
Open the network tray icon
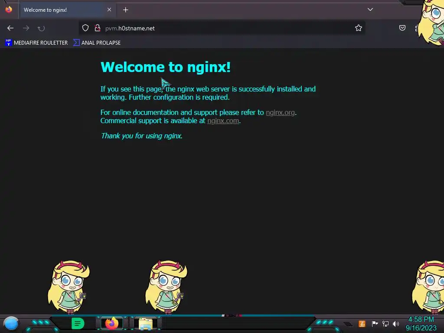point(385,323)
